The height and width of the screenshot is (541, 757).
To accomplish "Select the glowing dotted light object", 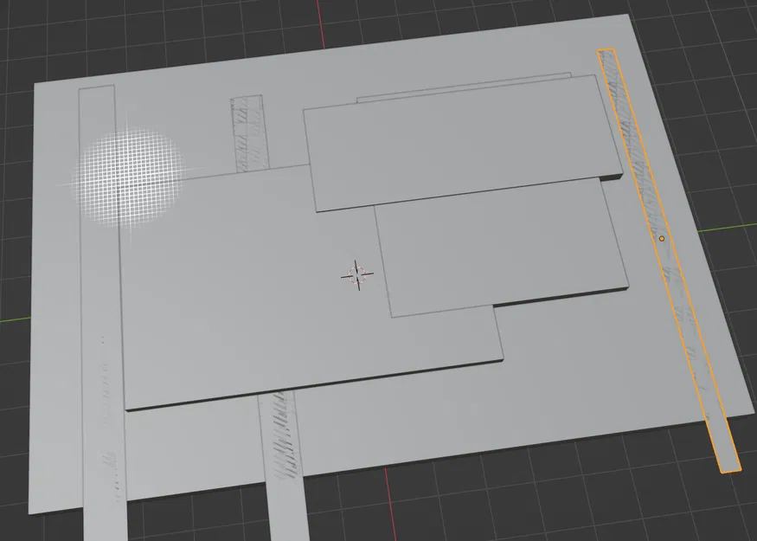I will tap(128, 177).
